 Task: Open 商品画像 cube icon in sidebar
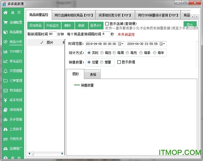click(5, 32)
